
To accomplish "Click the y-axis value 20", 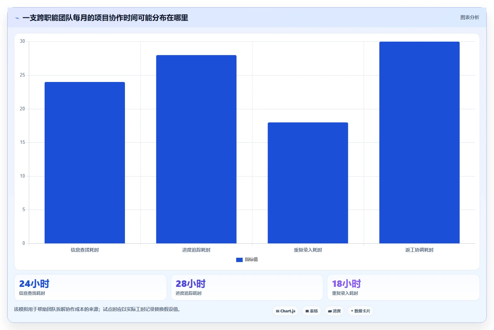I will (x=22, y=109).
